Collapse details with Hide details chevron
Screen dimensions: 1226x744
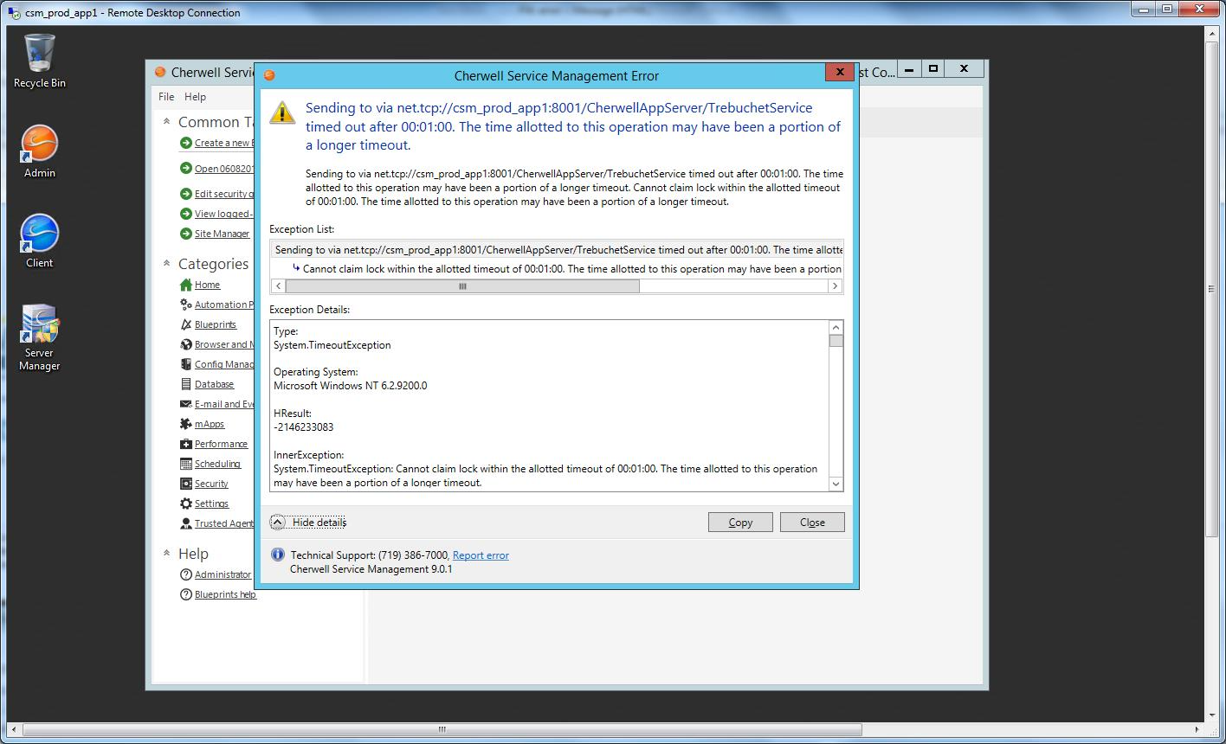click(x=277, y=523)
